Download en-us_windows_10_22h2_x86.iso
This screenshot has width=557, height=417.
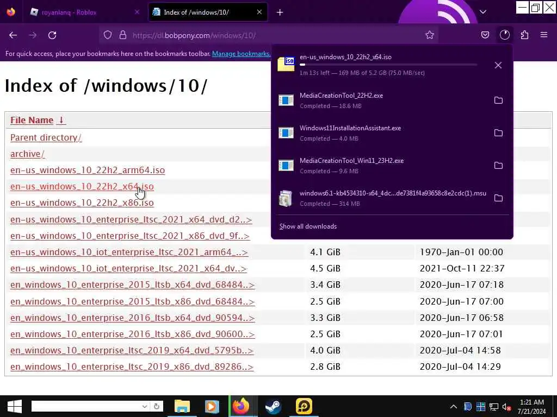click(82, 203)
